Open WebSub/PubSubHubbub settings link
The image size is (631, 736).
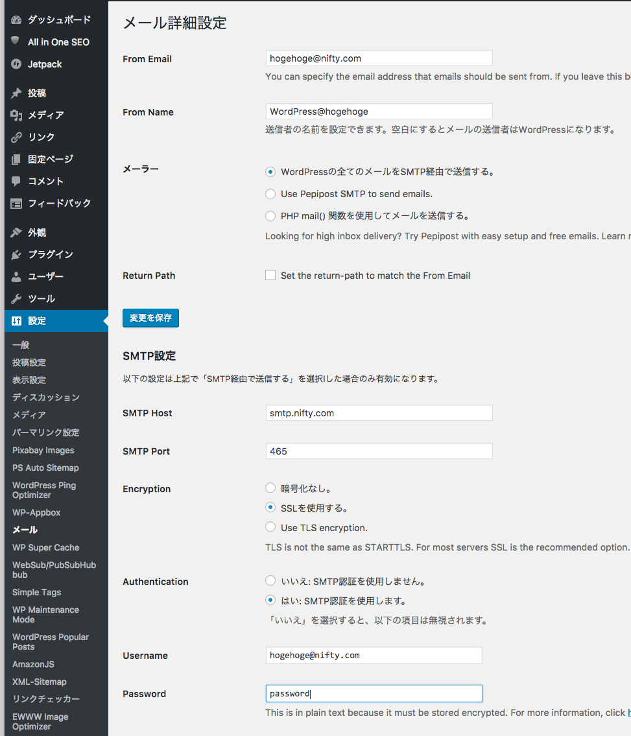pos(54,570)
